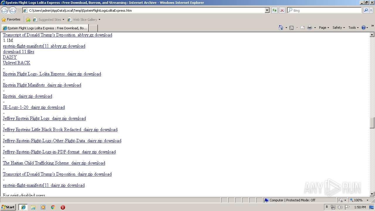The image size is (375, 211).
Task: Click the Read Mail icon
Action: (x=303, y=28)
